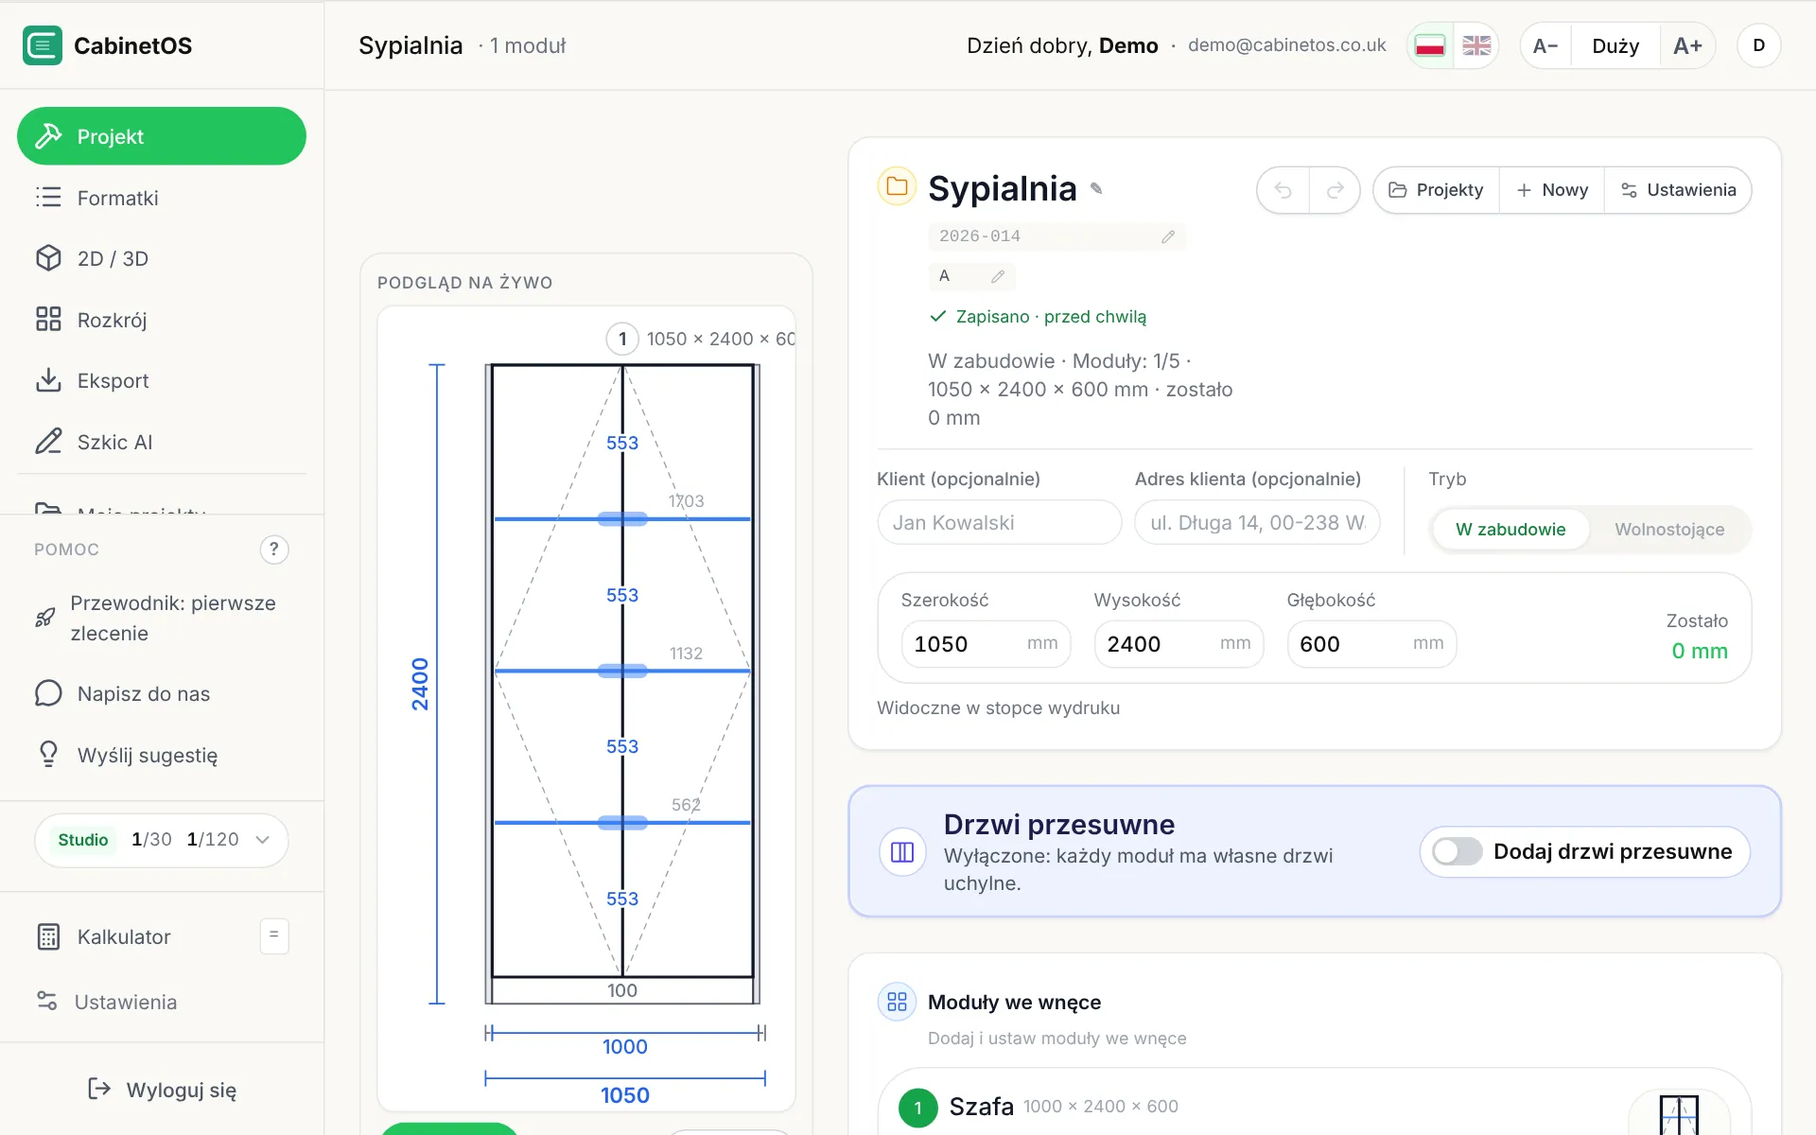Click the CabinetOS logo icon

[43, 45]
